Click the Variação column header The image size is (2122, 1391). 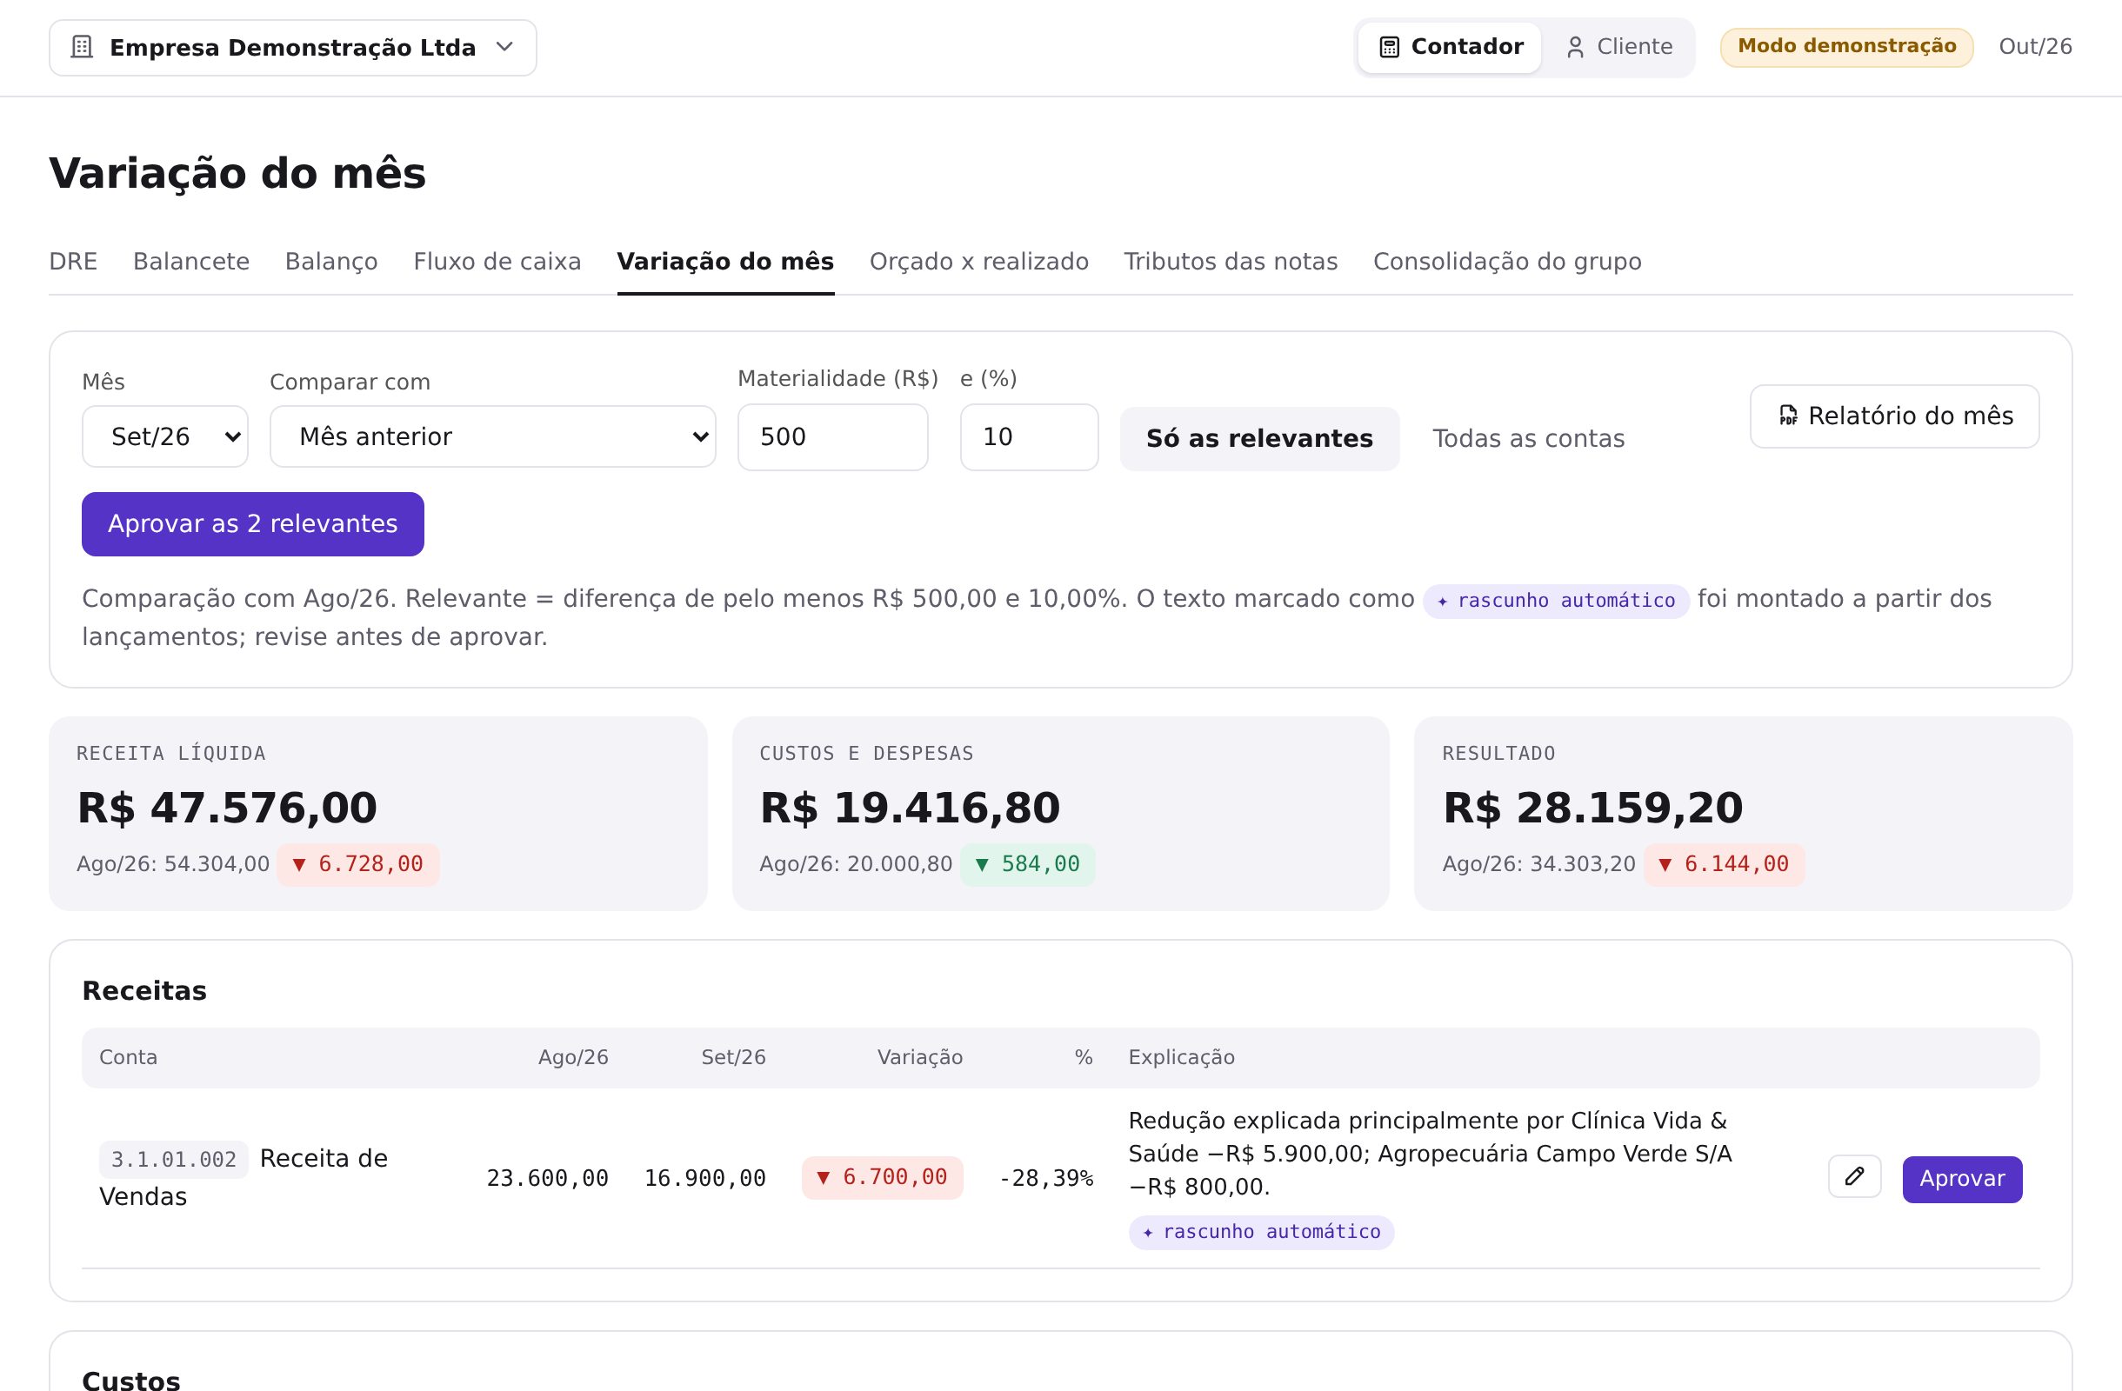(x=919, y=1058)
